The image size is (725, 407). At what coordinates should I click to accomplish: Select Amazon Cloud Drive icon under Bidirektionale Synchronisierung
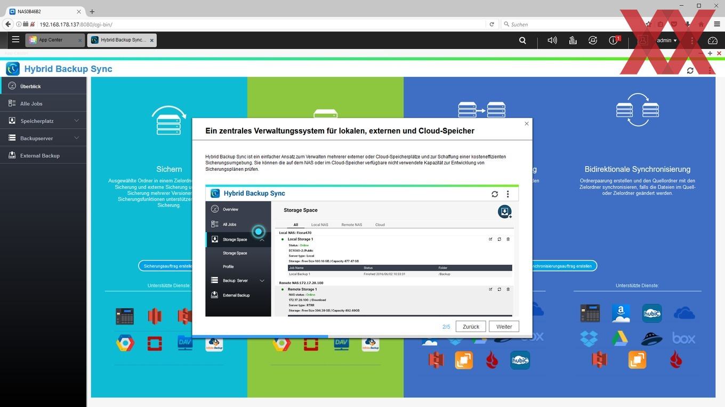[x=621, y=313]
